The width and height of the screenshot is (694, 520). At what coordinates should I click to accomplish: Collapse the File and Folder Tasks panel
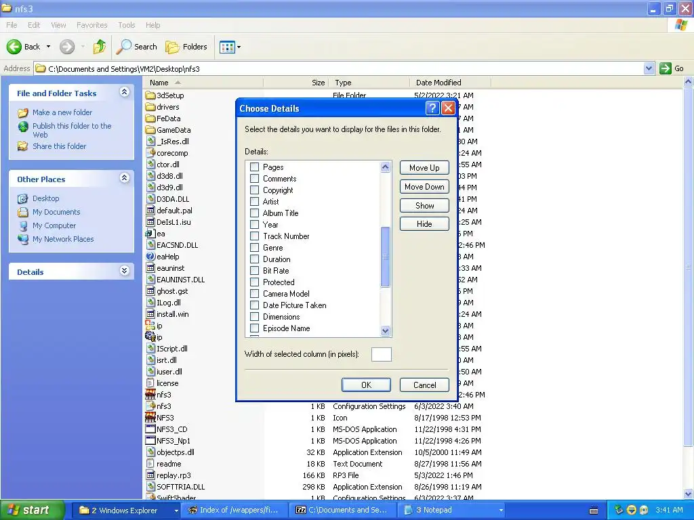[x=125, y=92]
